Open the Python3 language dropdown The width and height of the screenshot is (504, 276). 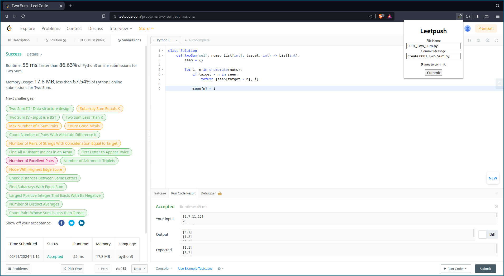coord(166,40)
